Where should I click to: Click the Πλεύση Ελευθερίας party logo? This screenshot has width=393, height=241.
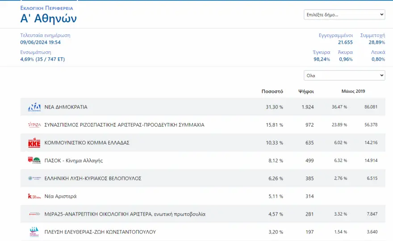pos(34,232)
